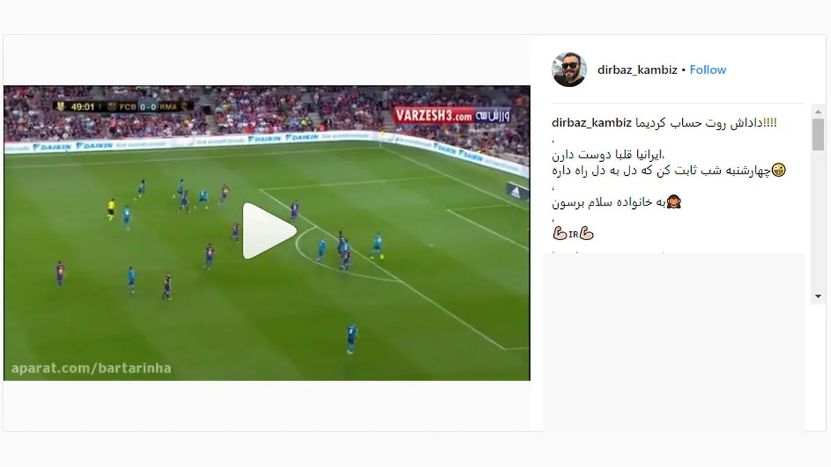Click the see-no-evil monkey emoji

(675, 203)
